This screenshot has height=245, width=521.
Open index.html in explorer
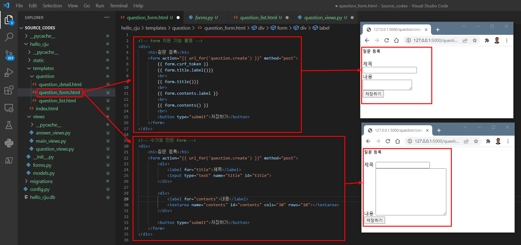point(47,108)
